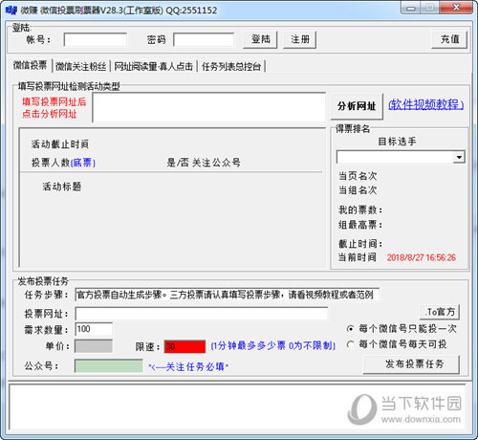Viewport: 478px width, 440px height.
Task: Minimize the window
Action: [x=411, y=8]
